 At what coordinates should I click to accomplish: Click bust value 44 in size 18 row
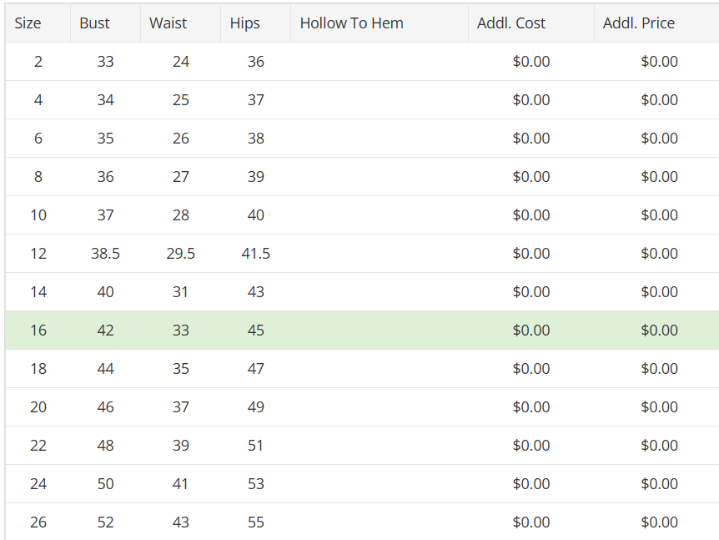pyautogui.click(x=105, y=368)
